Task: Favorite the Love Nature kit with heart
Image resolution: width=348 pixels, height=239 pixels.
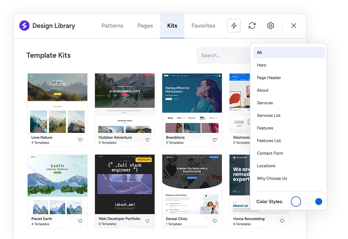Action: click(x=80, y=140)
